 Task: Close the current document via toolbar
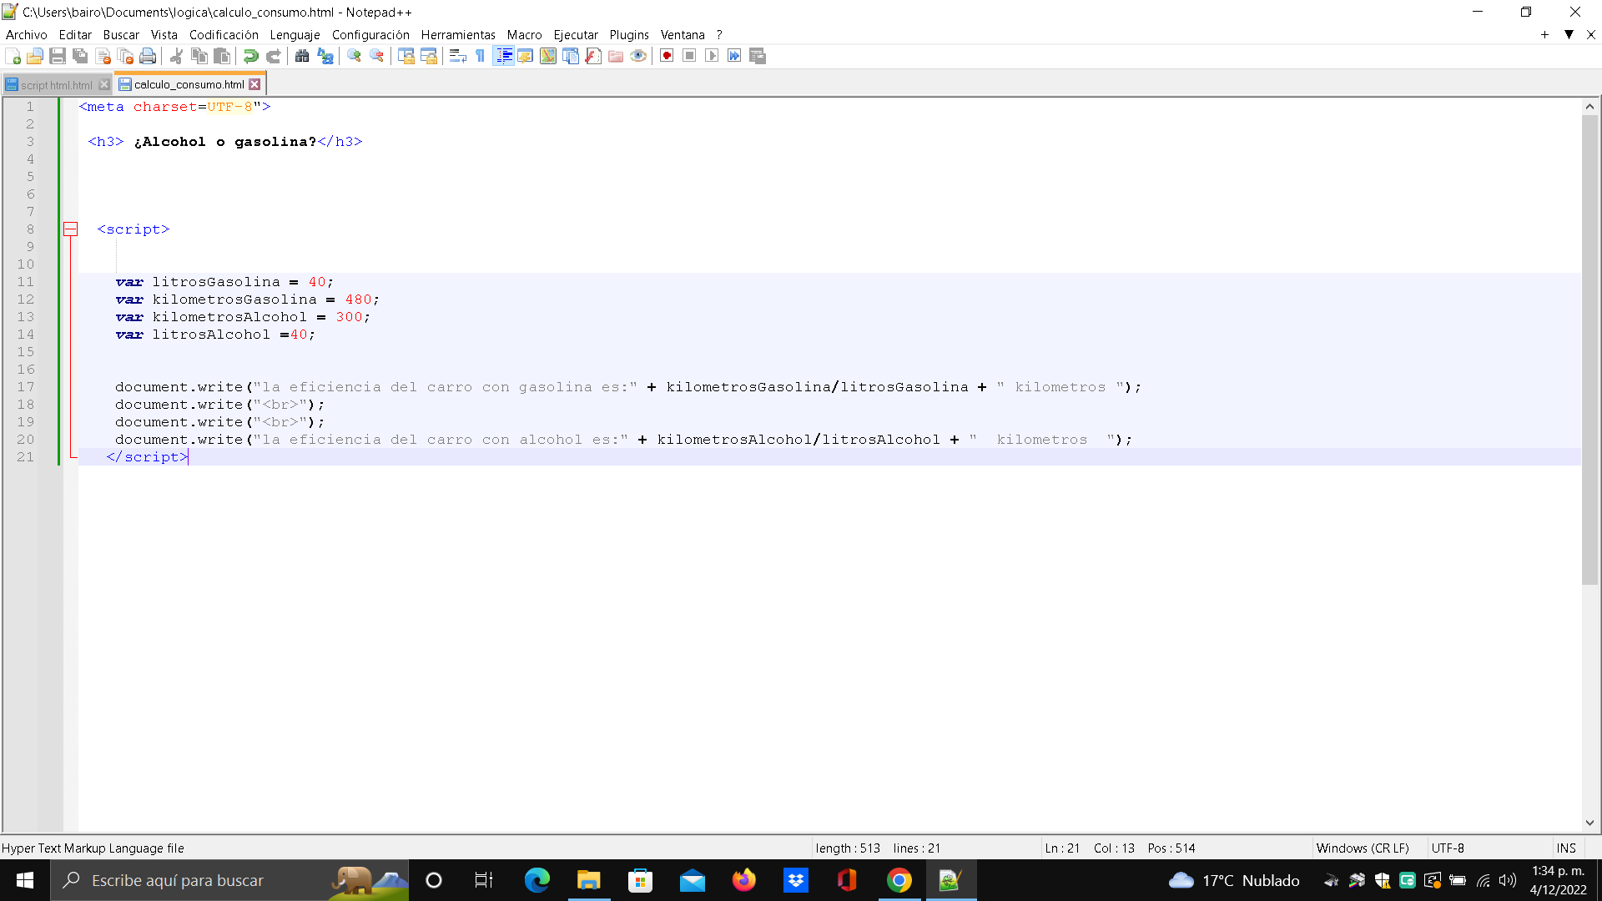click(x=103, y=56)
